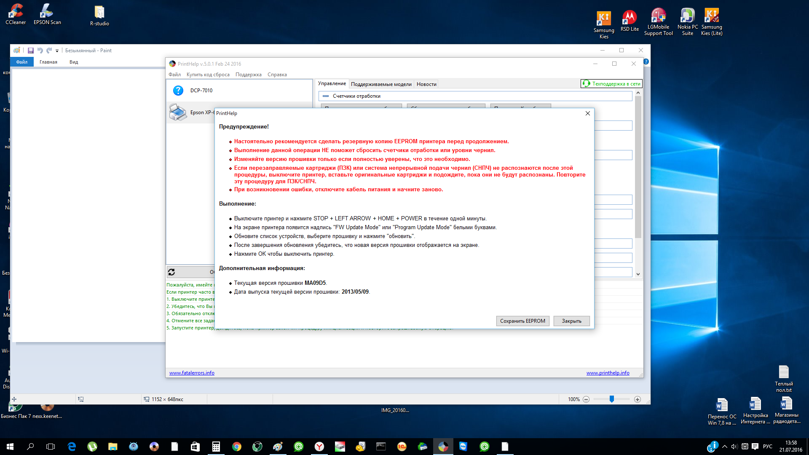Screen dimensions: 809x455
Task: Click the Save icon in Paint's quick access toolbar
Action: click(x=31, y=51)
